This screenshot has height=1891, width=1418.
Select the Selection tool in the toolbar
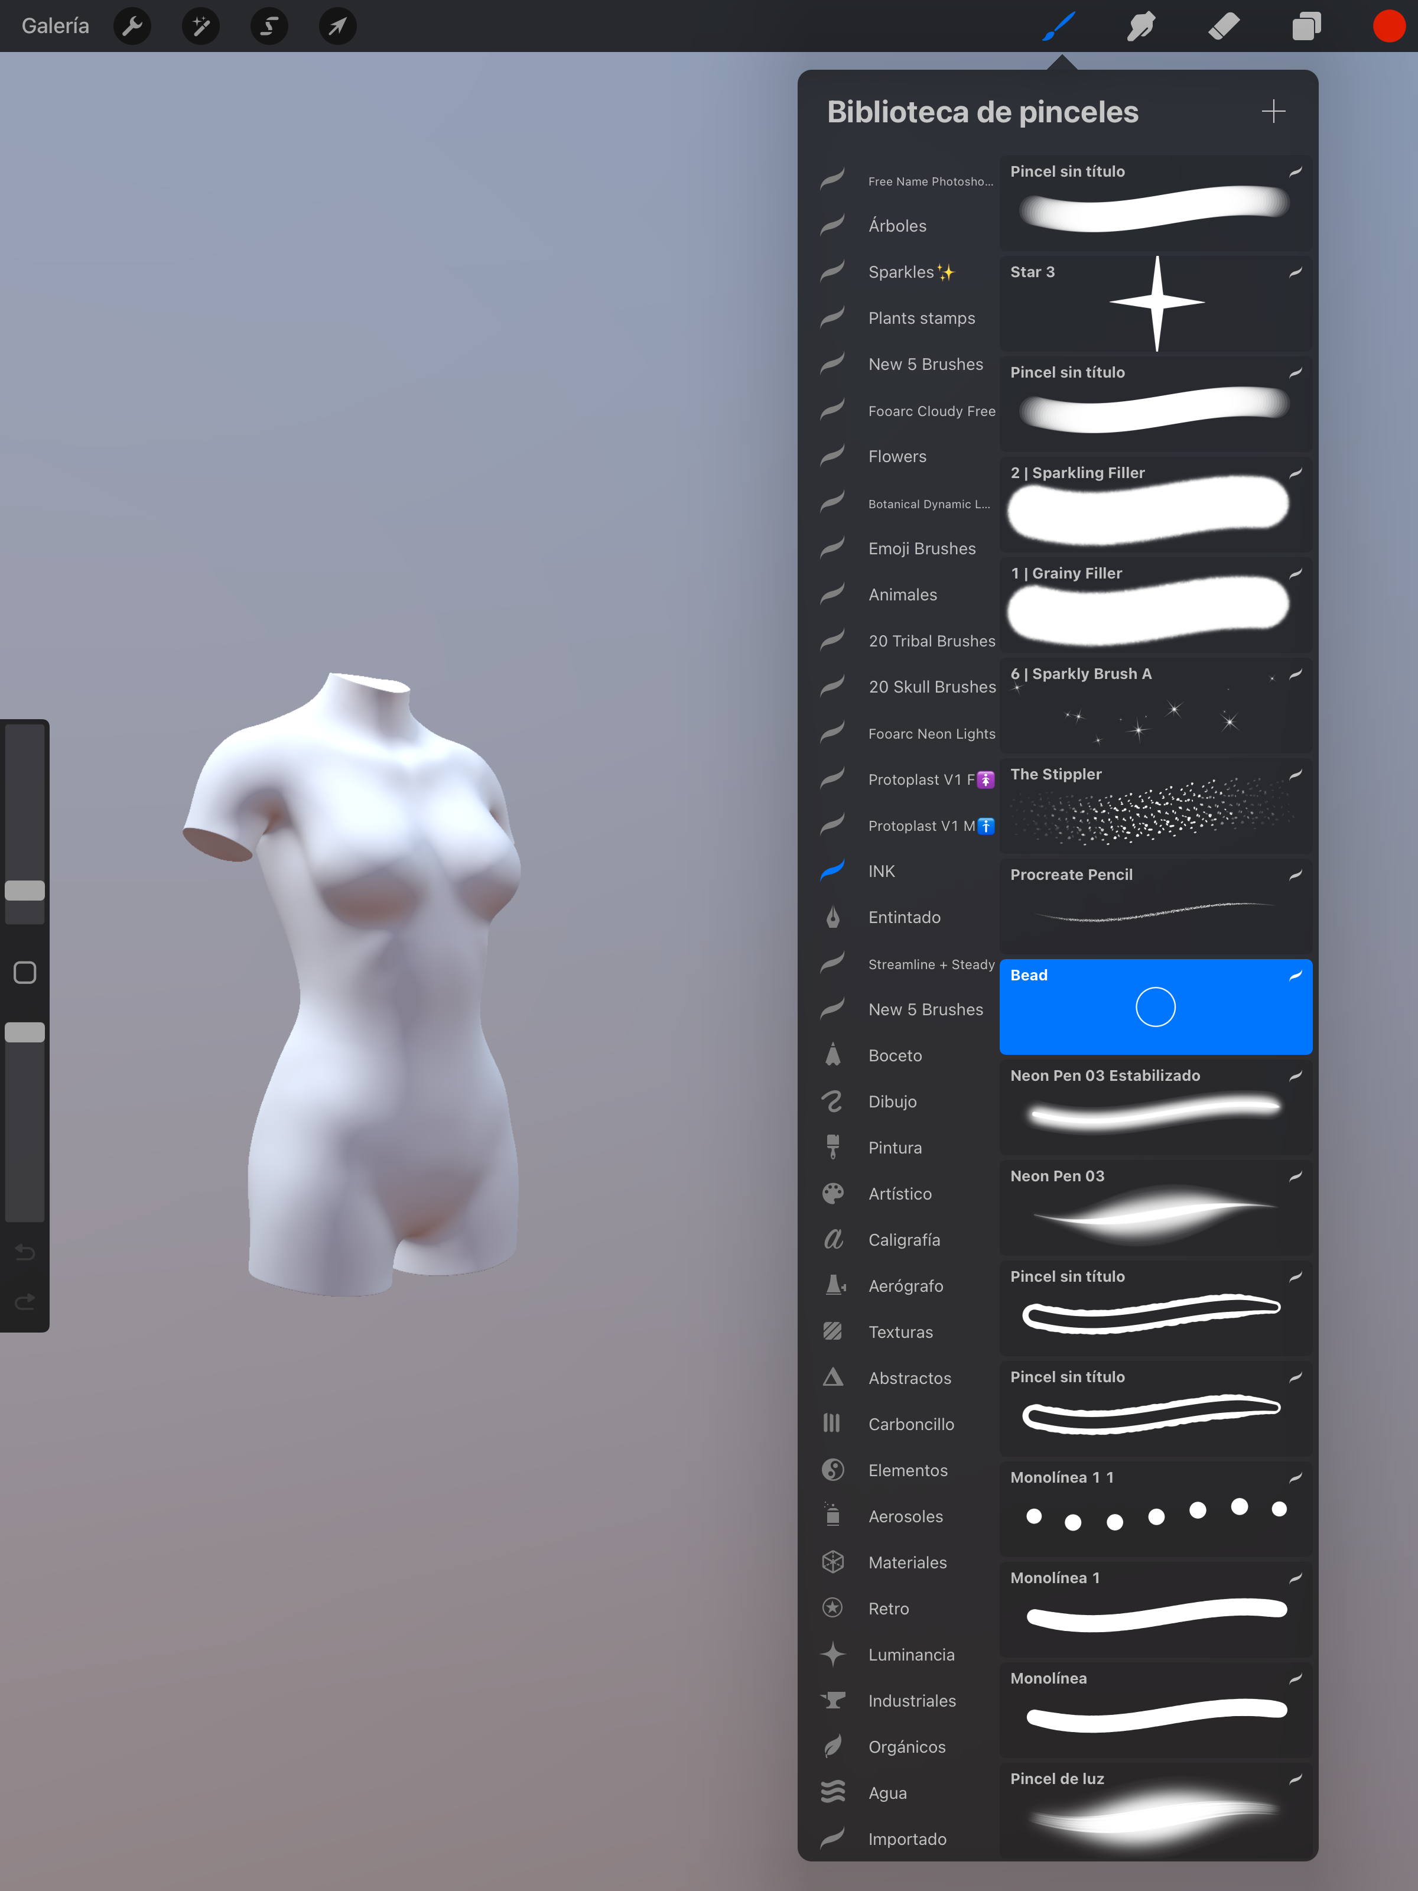point(268,25)
